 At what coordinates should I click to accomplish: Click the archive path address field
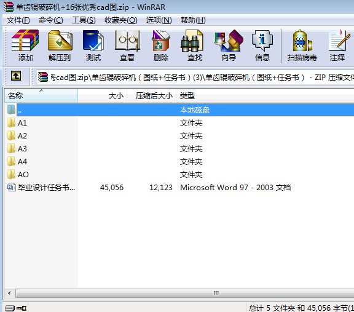point(195,78)
